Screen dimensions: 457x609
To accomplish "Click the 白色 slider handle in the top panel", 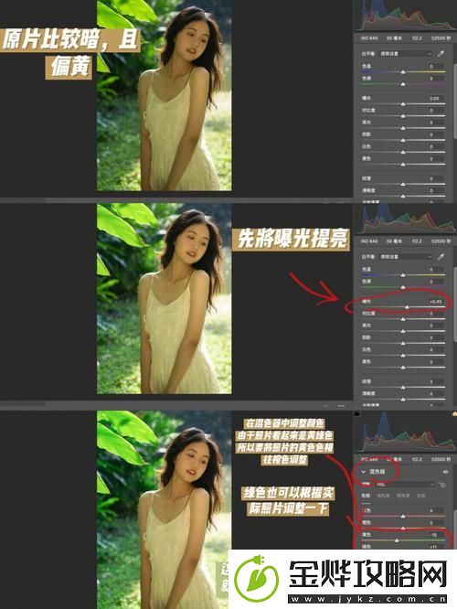I will point(403,152).
